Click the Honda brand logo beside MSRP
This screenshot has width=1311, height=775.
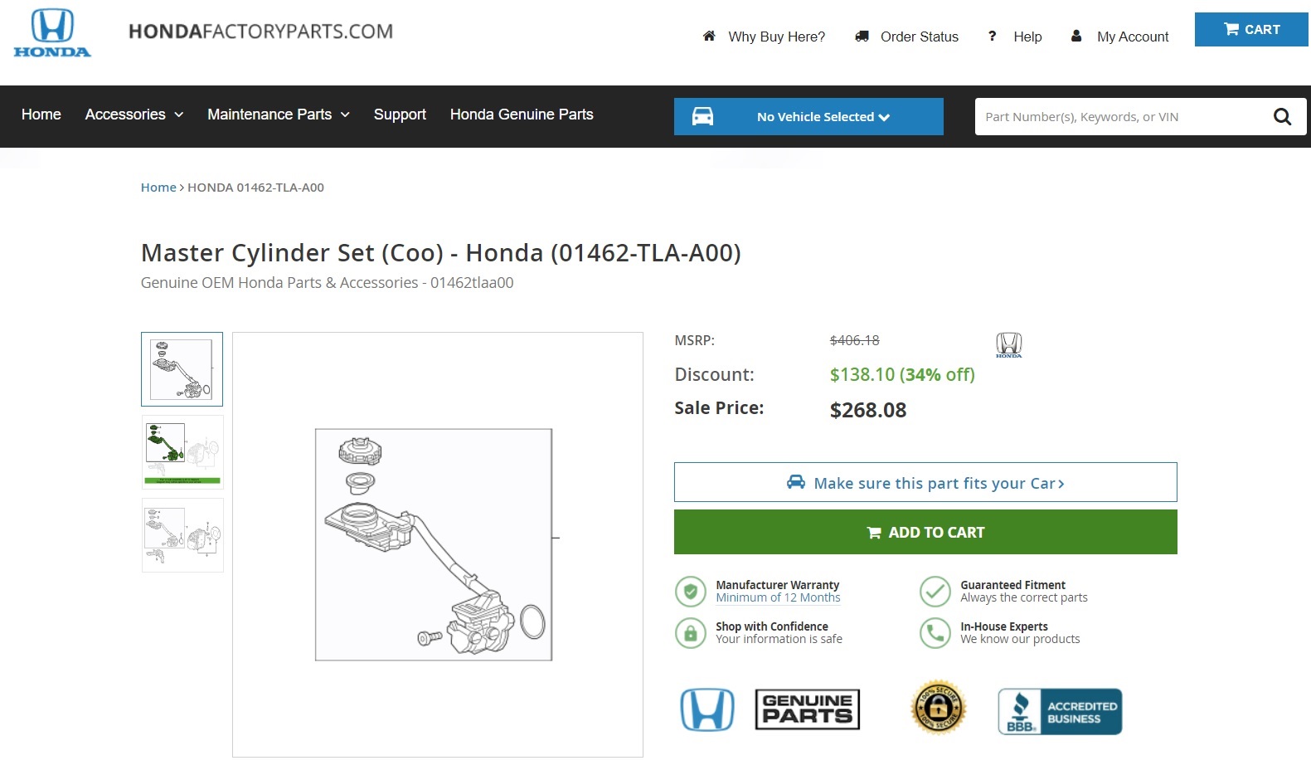coord(1008,344)
